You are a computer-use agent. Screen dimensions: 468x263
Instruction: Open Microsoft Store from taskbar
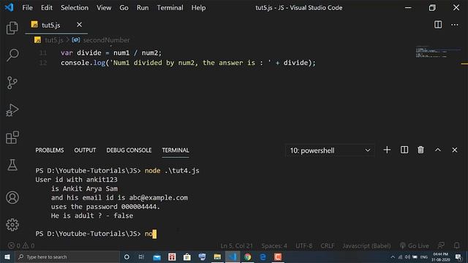pyautogui.click(x=187, y=256)
